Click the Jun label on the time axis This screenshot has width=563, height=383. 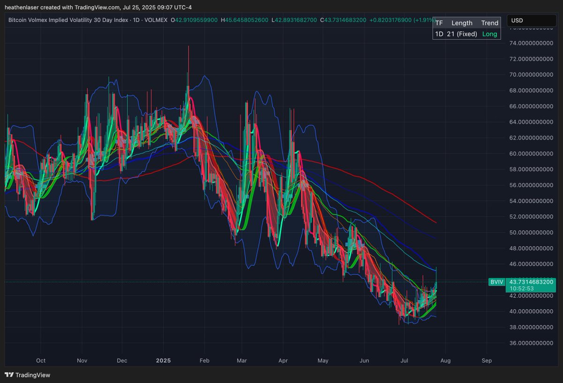[x=364, y=360]
